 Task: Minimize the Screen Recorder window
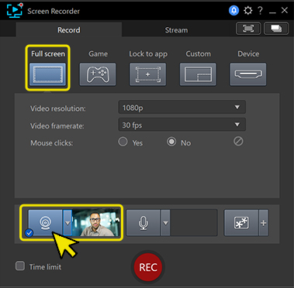[272, 12]
